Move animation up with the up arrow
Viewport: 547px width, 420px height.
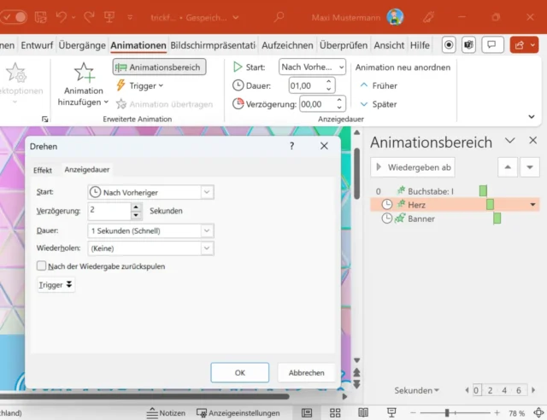507,167
